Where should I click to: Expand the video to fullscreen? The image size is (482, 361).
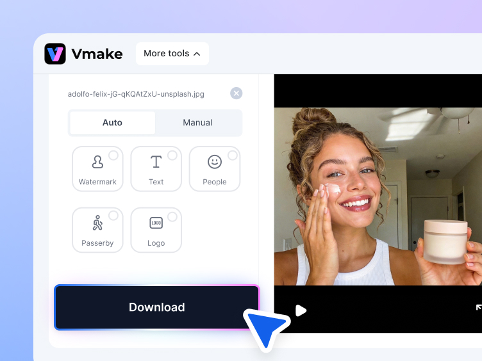[x=478, y=309]
